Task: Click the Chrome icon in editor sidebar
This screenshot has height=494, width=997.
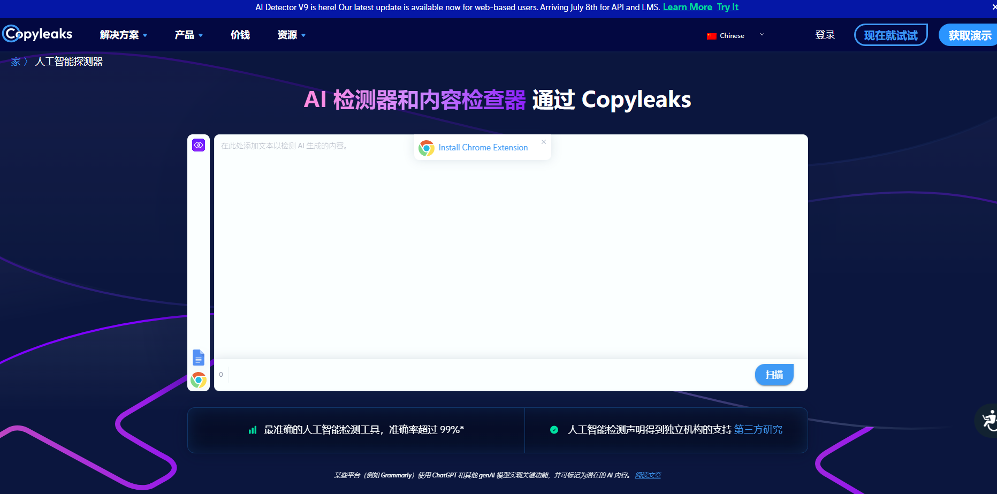Action: [x=199, y=381]
